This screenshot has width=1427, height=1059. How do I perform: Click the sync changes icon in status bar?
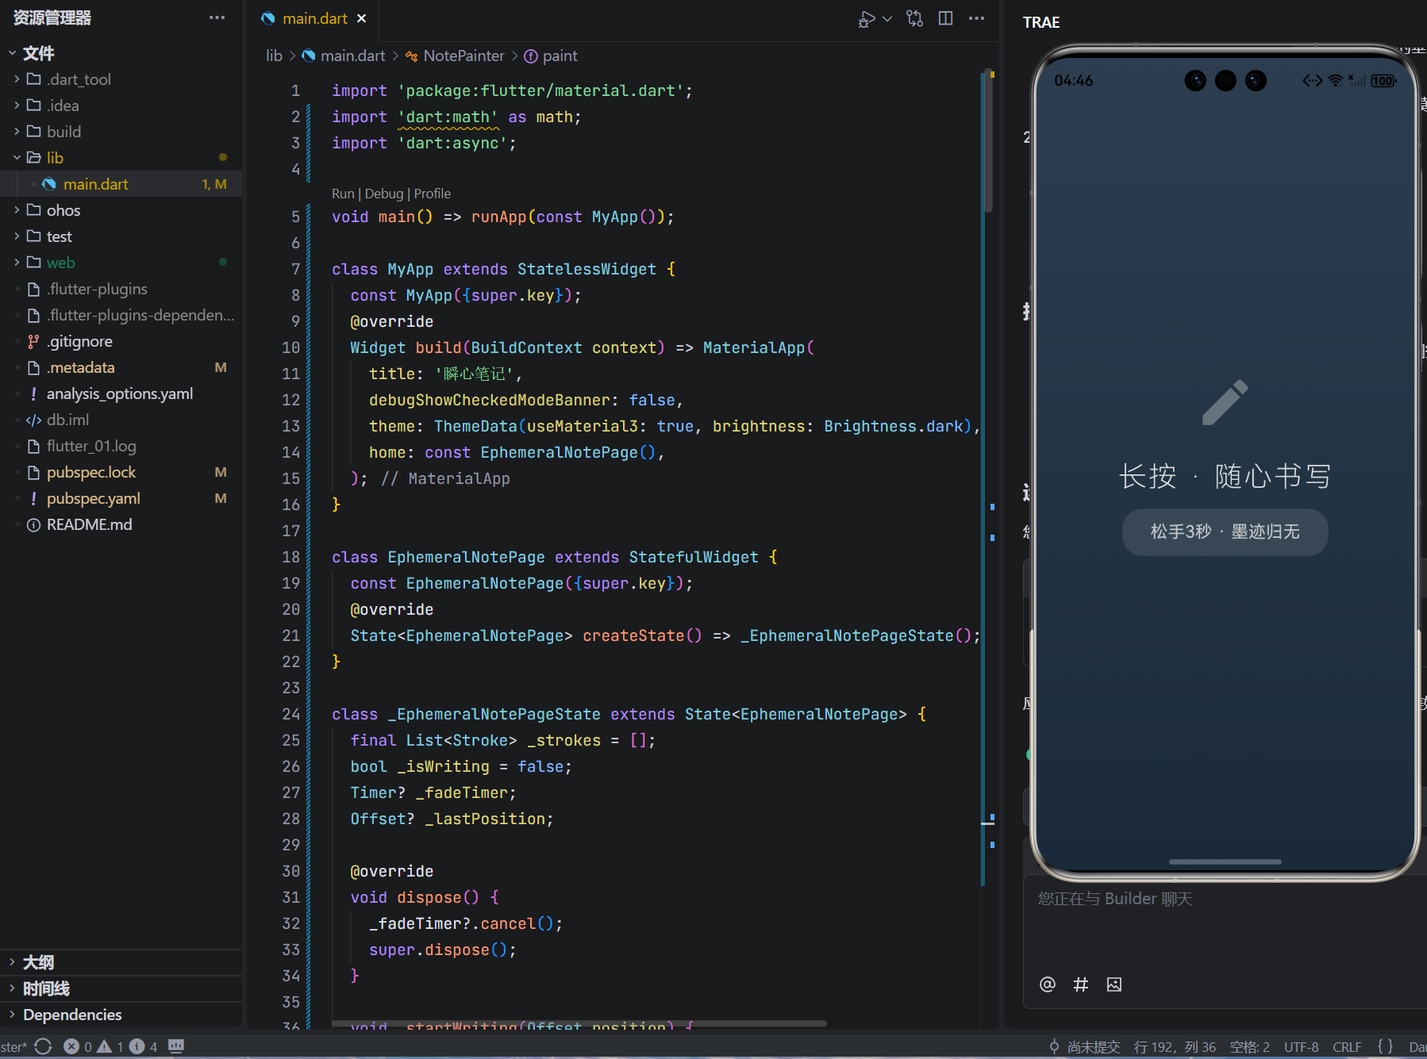coord(44,1046)
